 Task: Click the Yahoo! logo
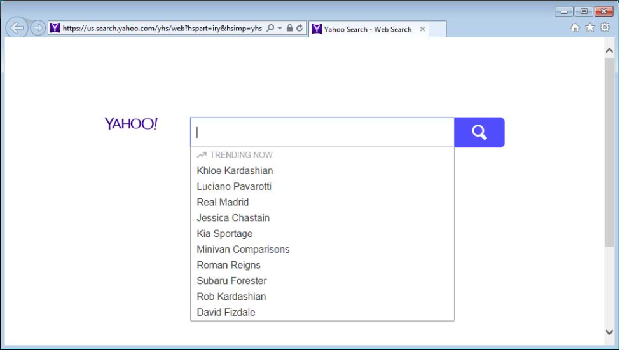tap(131, 124)
